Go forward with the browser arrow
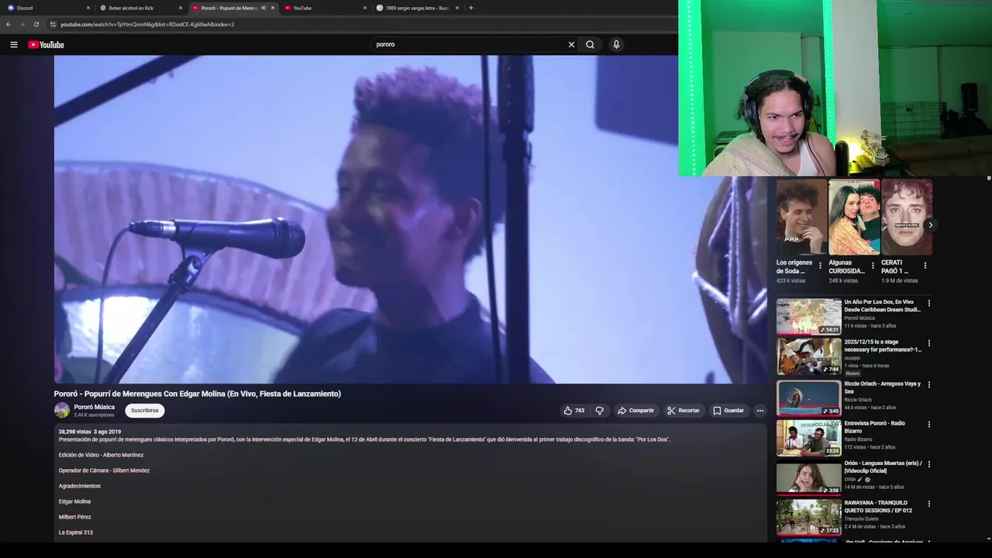Image resolution: width=992 pixels, height=558 pixels. (x=22, y=24)
